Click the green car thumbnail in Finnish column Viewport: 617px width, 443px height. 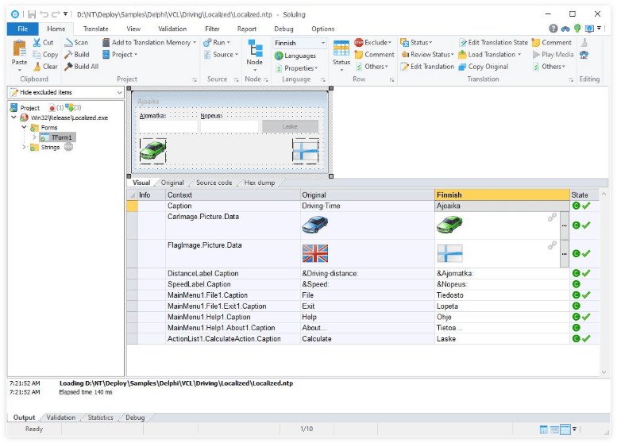449,225
